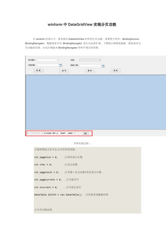
Task: Open the end date calendar picker icon
Action: tap(103, 66)
